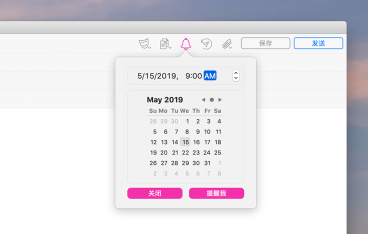Select the AM field in time

click(x=210, y=76)
